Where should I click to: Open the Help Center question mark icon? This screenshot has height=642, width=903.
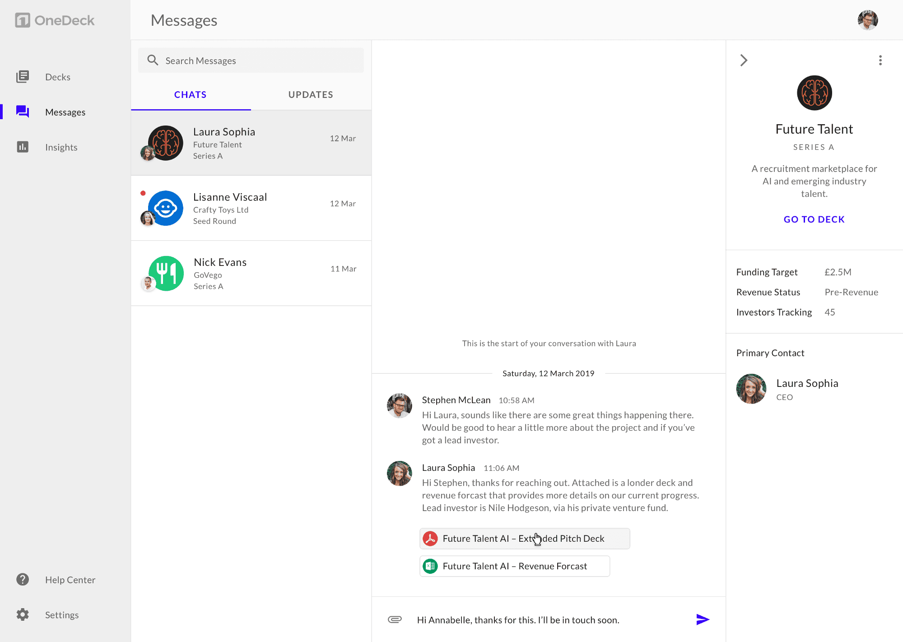coord(23,579)
